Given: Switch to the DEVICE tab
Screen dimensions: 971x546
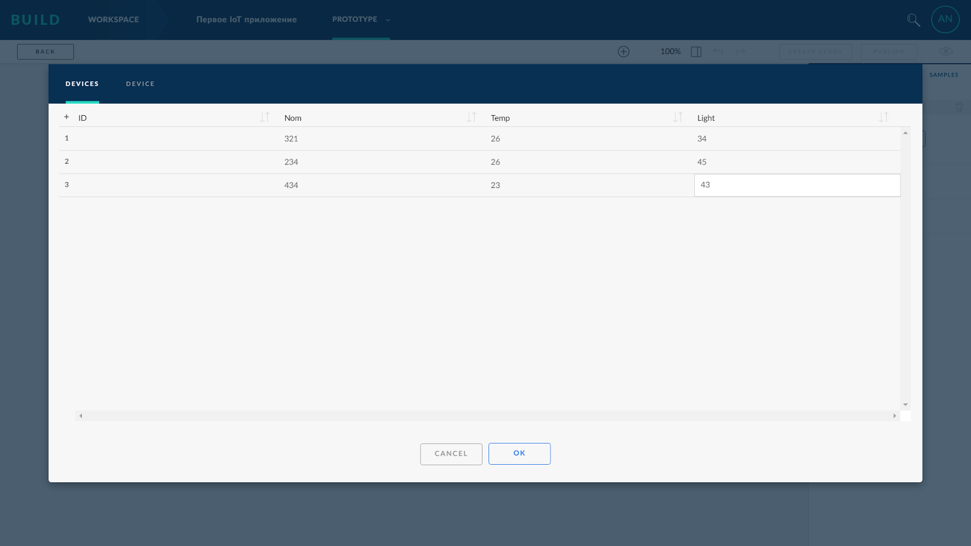Looking at the screenshot, I should pos(140,84).
